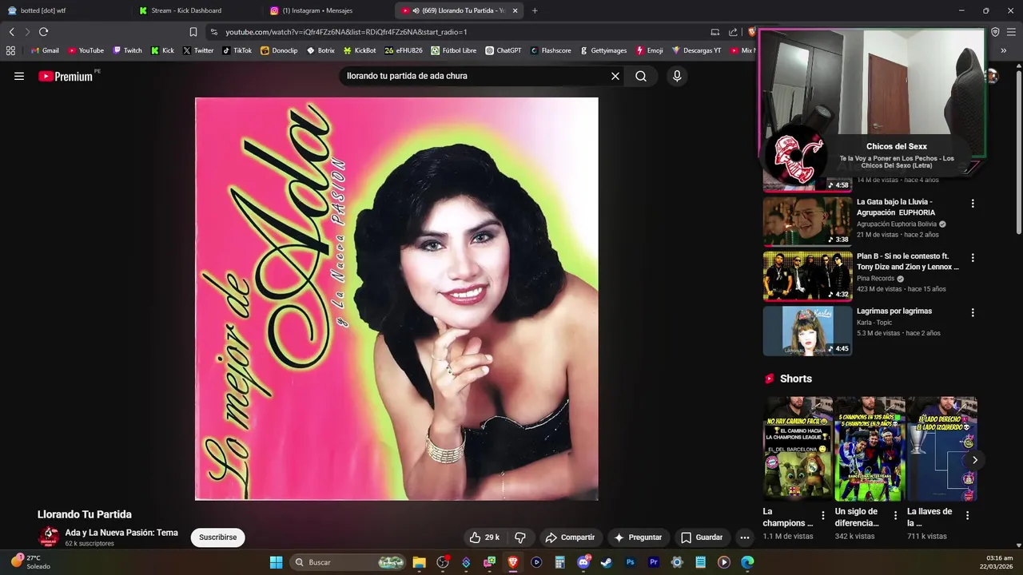This screenshot has width=1023, height=575.
Task: Share the video via Compartir
Action: click(570, 537)
